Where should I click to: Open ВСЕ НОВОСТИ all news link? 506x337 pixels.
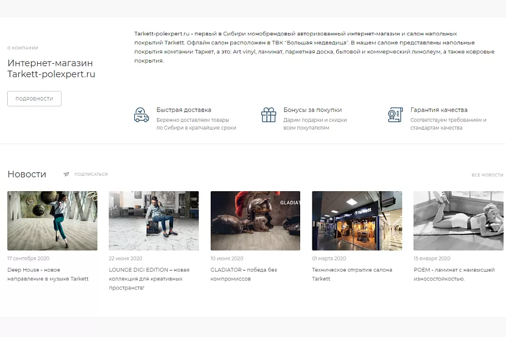pyautogui.click(x=487, y=175)
